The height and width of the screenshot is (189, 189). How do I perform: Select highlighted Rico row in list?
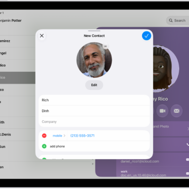17,77
